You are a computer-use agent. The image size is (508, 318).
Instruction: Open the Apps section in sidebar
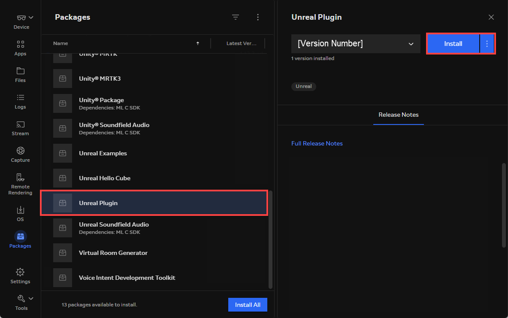click(20, 48)
